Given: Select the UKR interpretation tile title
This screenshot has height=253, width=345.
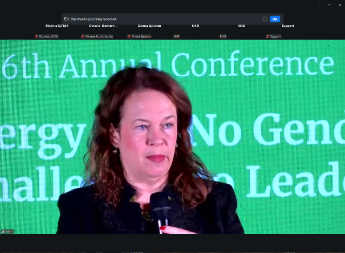Looking at the screenshot, I should coord(195,26).
